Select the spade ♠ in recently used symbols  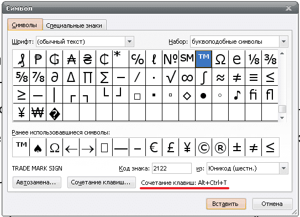[38, 147]
